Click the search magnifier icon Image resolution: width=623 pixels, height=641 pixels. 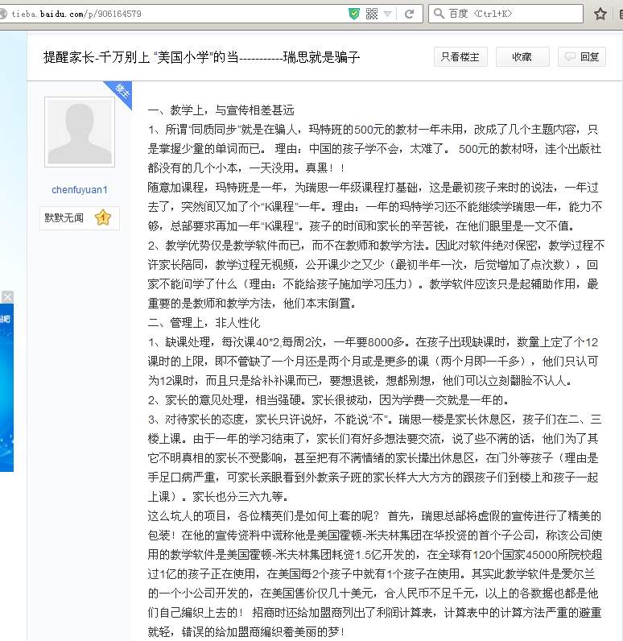(x=439, y=14)
